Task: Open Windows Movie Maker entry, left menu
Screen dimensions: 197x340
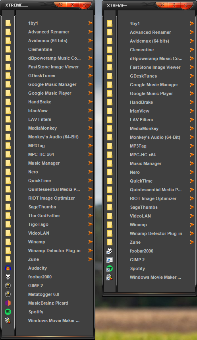Action: [x=54, y=321]
